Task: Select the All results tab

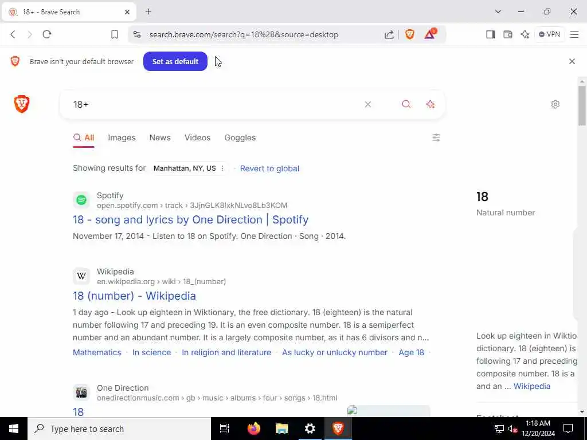Action: [84, 137]
